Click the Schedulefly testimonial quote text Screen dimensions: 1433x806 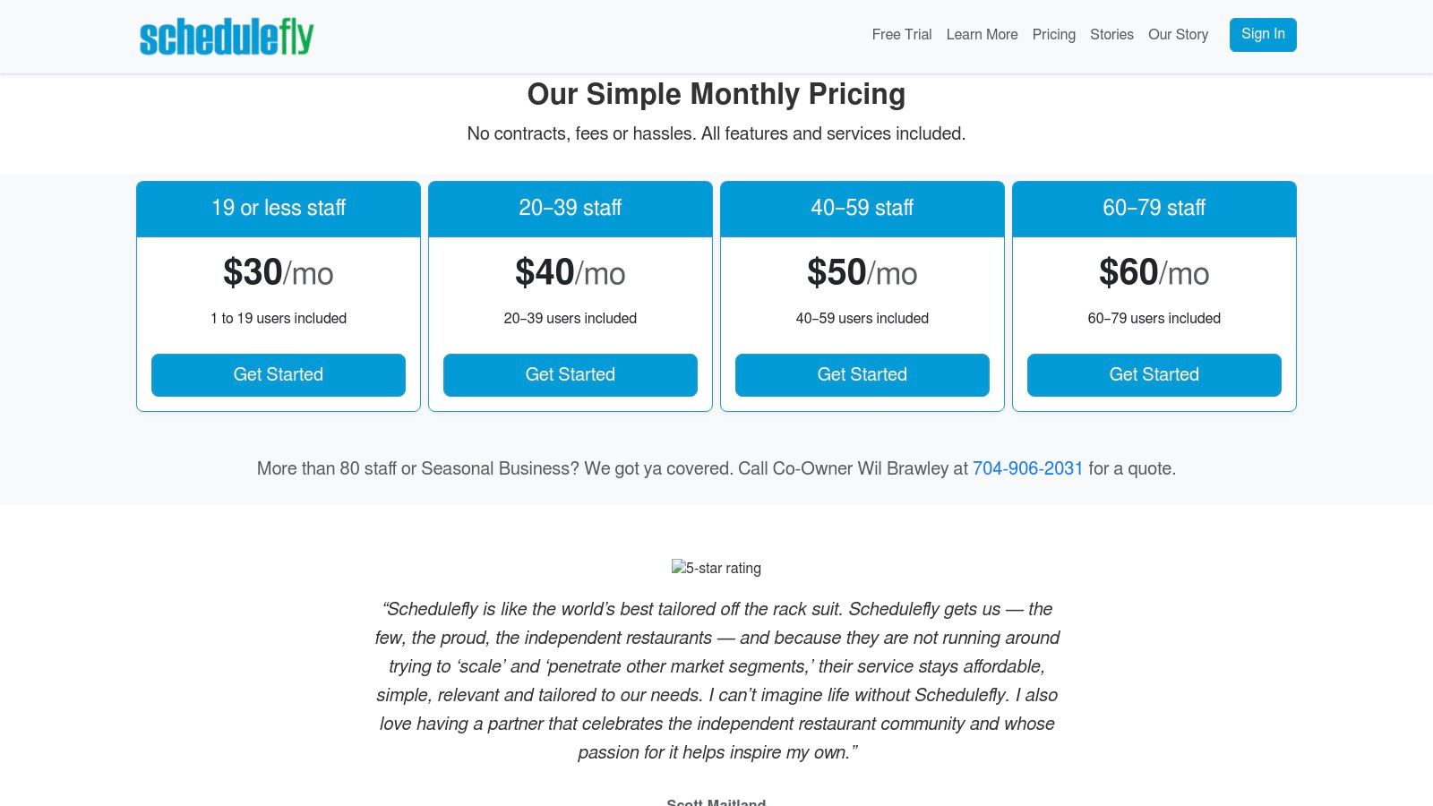716,681
